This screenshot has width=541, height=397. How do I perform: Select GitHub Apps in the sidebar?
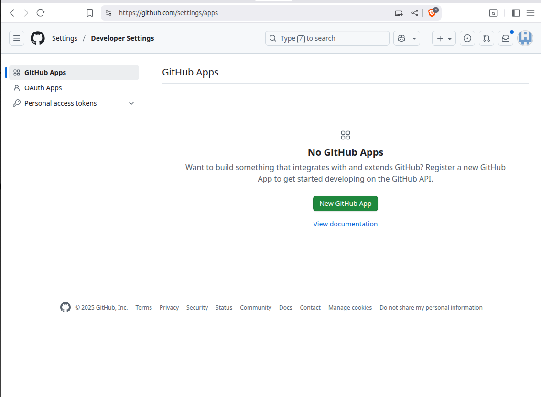[x=45, y=73]
